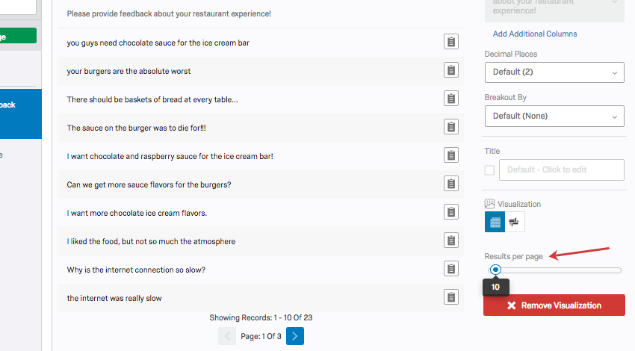Go to next page of records
The image size is (635, 351).
tap(295, 336)
